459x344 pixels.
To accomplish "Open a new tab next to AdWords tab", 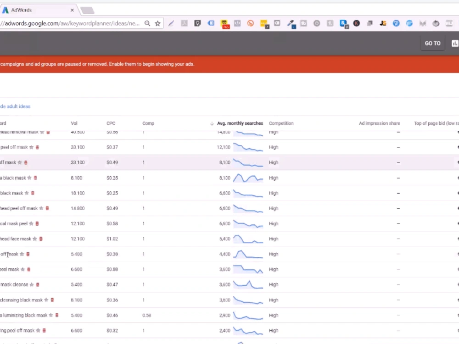I will pyautogui.click(x=87, y=11).
